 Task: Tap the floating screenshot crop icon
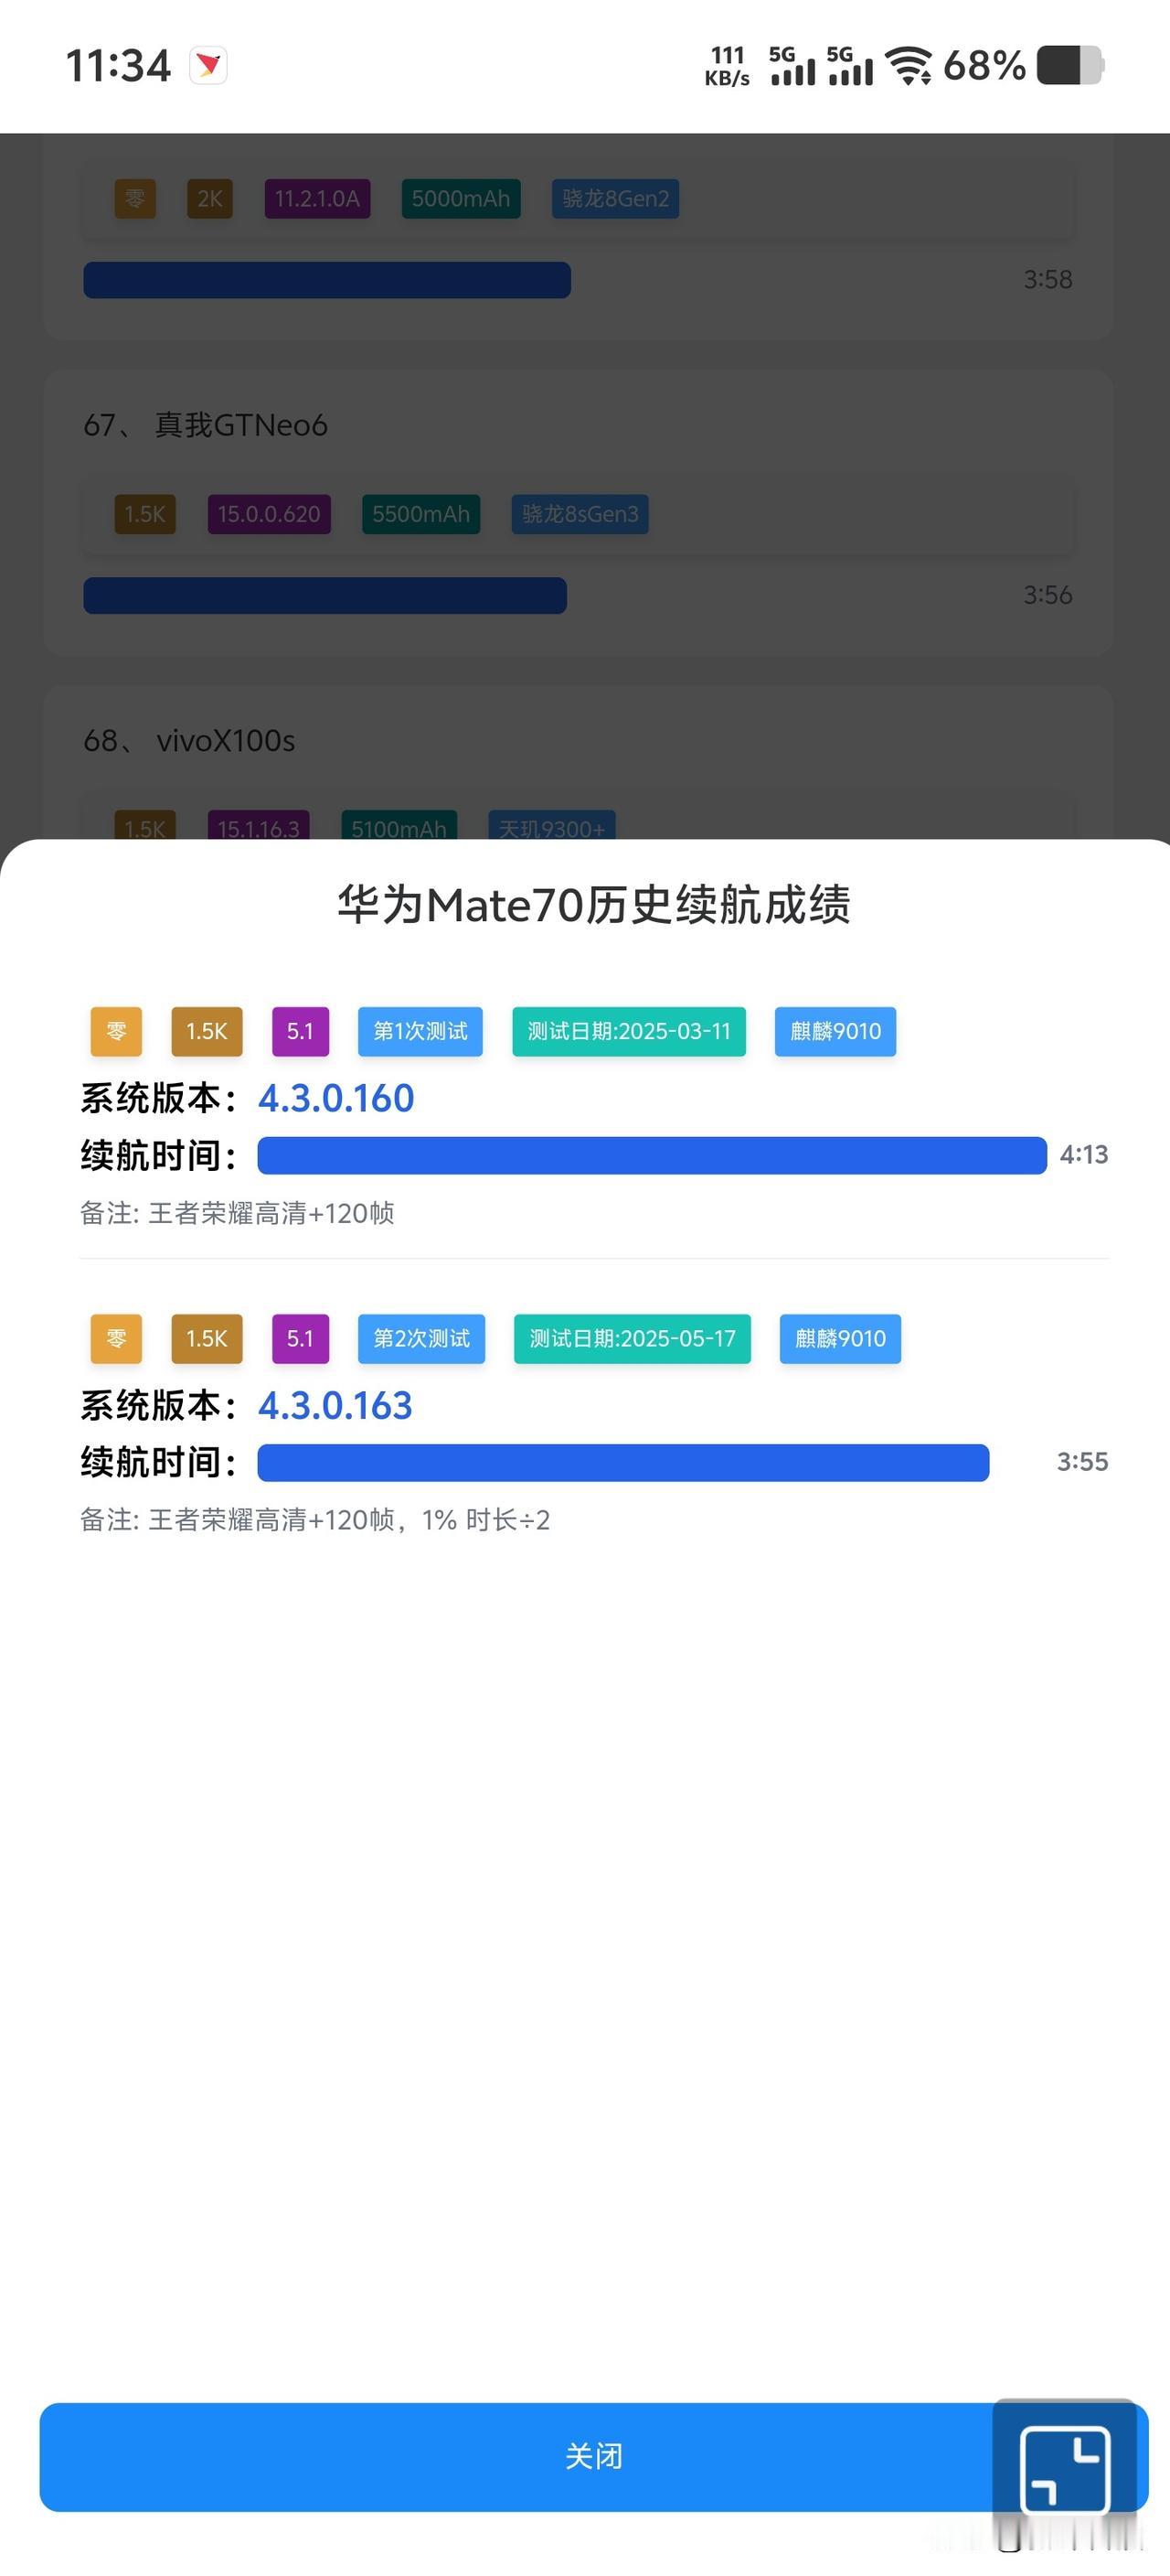point(1065,2469)
